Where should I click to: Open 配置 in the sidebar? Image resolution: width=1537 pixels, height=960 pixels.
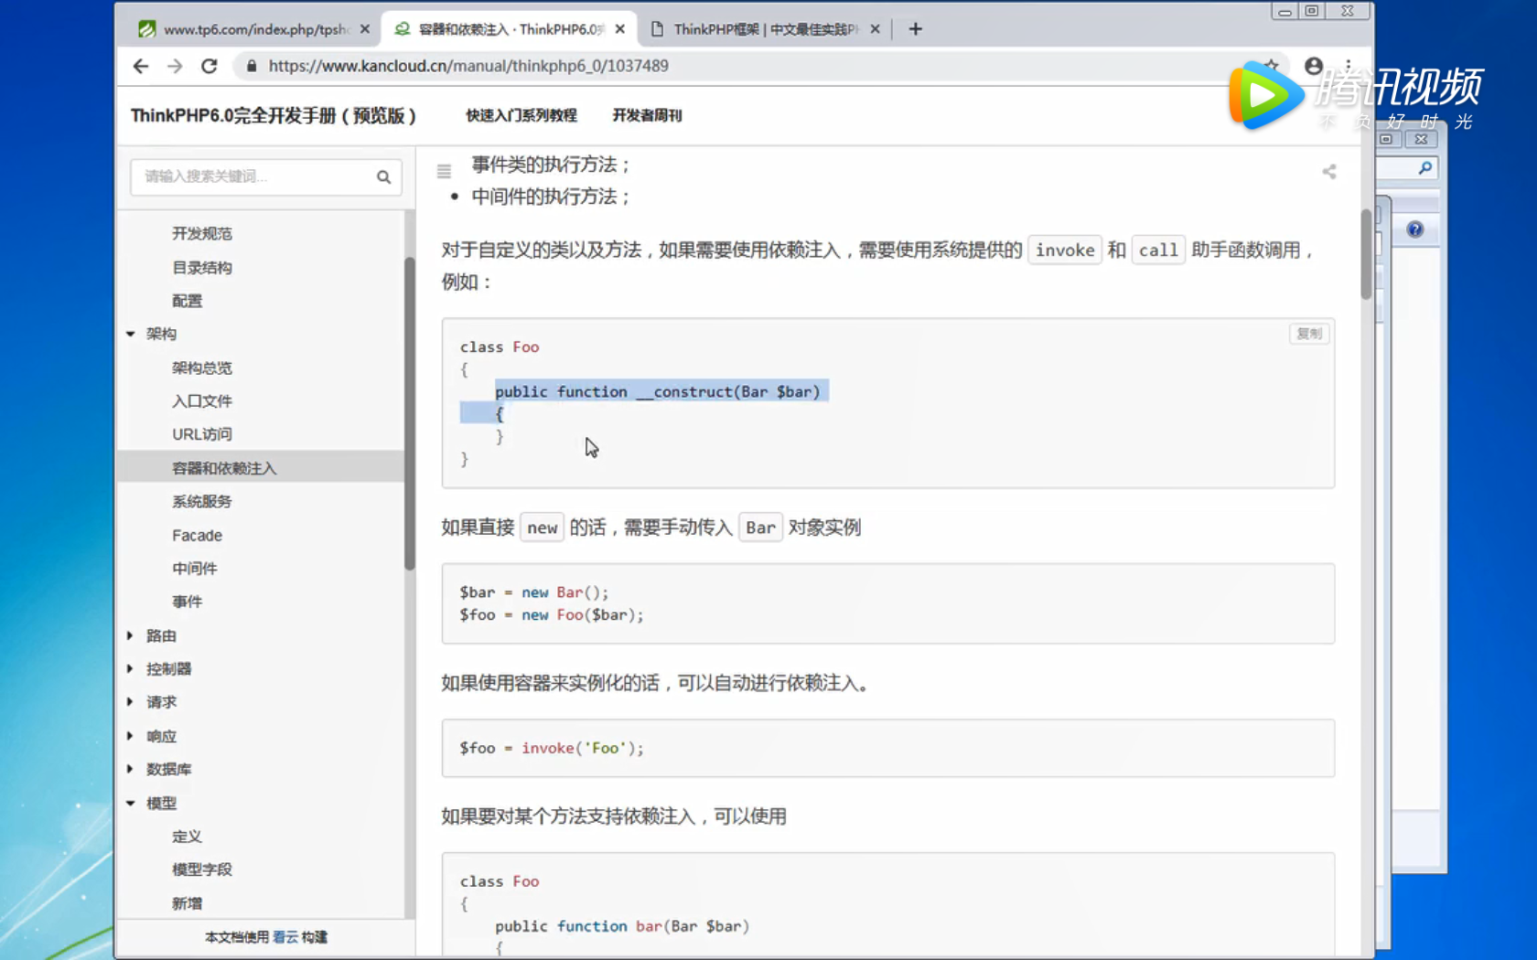tap(187, 301)
